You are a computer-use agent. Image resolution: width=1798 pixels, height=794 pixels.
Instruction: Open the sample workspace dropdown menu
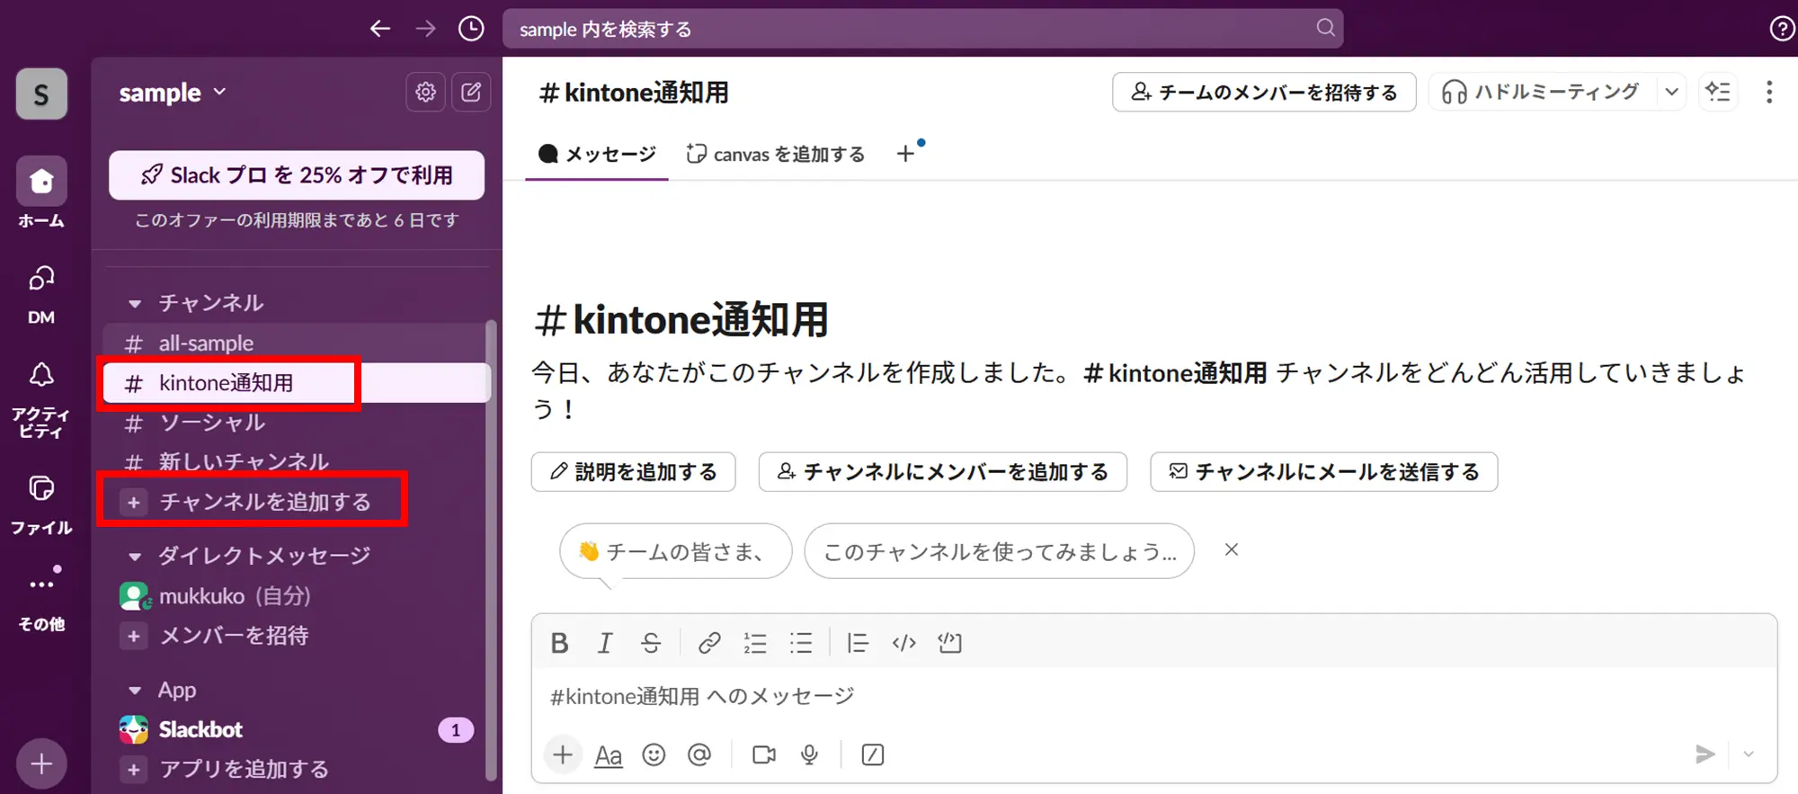pyautogui.click(x=173, y=93)
